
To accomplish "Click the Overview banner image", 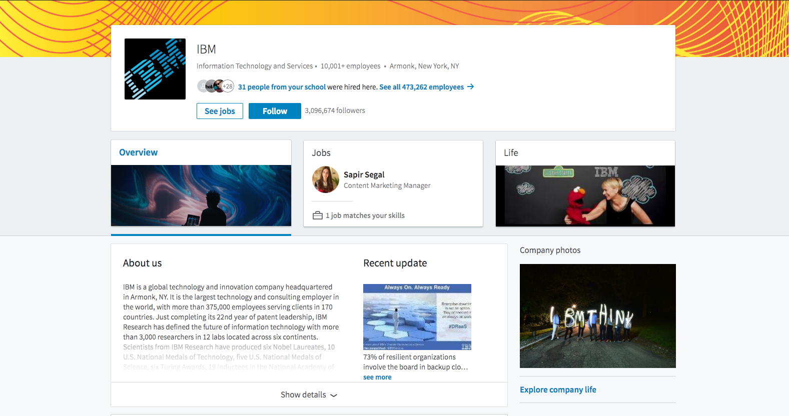I will [201, 195].
